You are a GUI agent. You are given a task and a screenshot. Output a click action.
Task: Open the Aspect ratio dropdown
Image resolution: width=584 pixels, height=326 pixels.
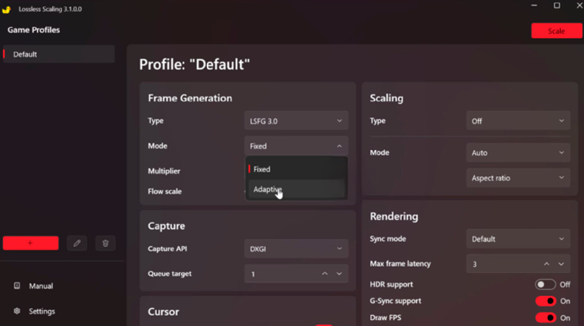coord(518,178)
